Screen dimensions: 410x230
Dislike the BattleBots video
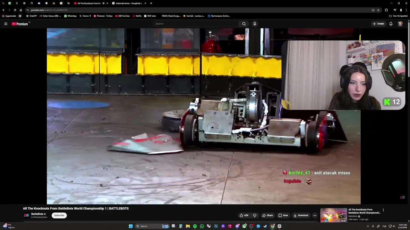(255, 215)
